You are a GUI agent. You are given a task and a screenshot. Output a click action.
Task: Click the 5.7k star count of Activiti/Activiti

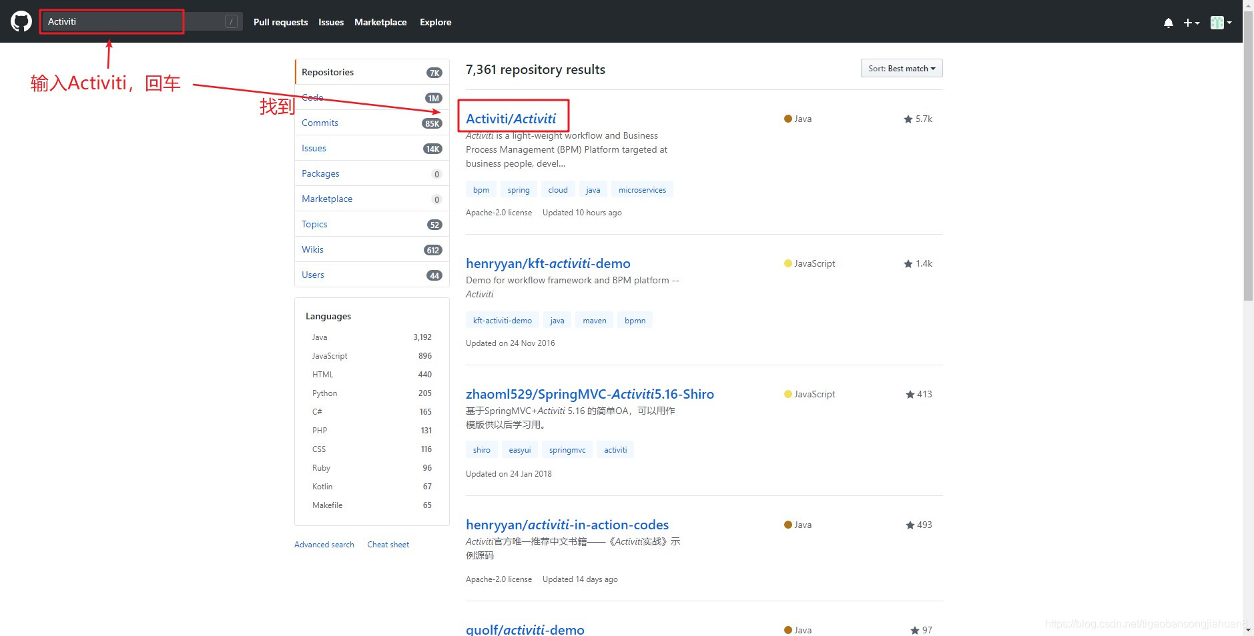(x=918, y=119)
